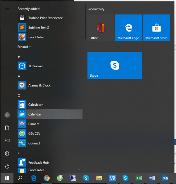
Task: Open the Microsoft Store tile
Action: pos(157,28)
